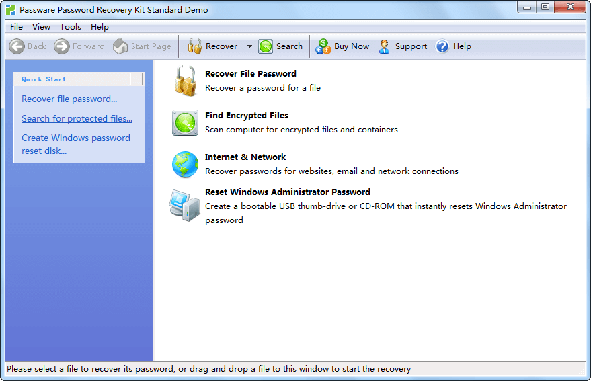Click the Support toolbar label
Screen dimensions: 591x381
click(x=411, y=46)
